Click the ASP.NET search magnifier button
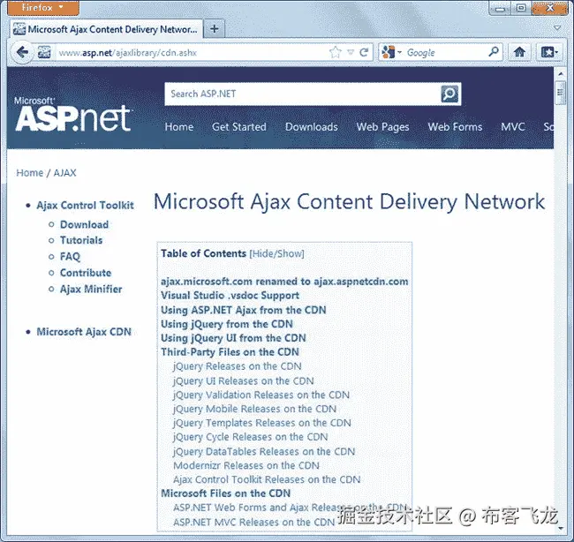 point(449,94)
